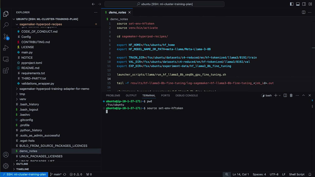This screenshot has height=177, width=315.
Task: Open Source Control view with 2 badge
Action: (6, 37)
